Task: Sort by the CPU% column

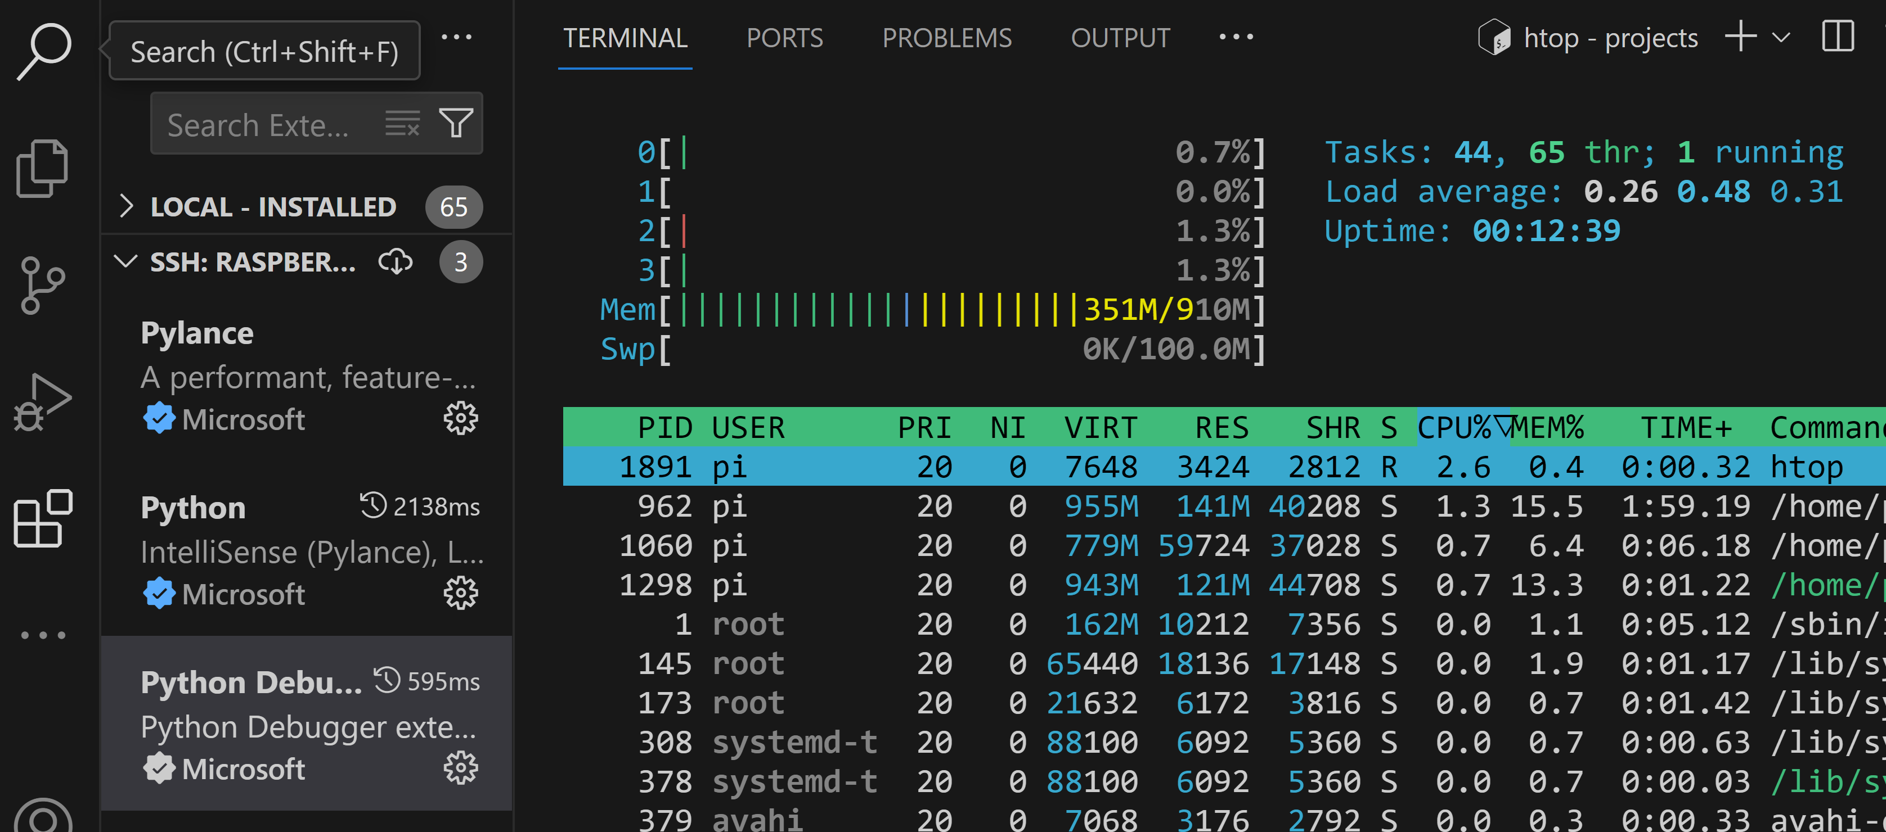Action: pos(1463,427)
